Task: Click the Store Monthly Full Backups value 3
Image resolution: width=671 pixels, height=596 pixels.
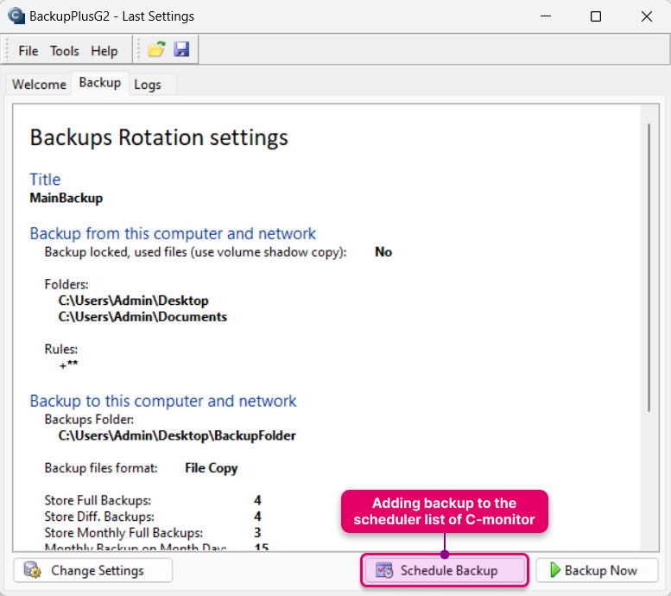Action: 257,533
